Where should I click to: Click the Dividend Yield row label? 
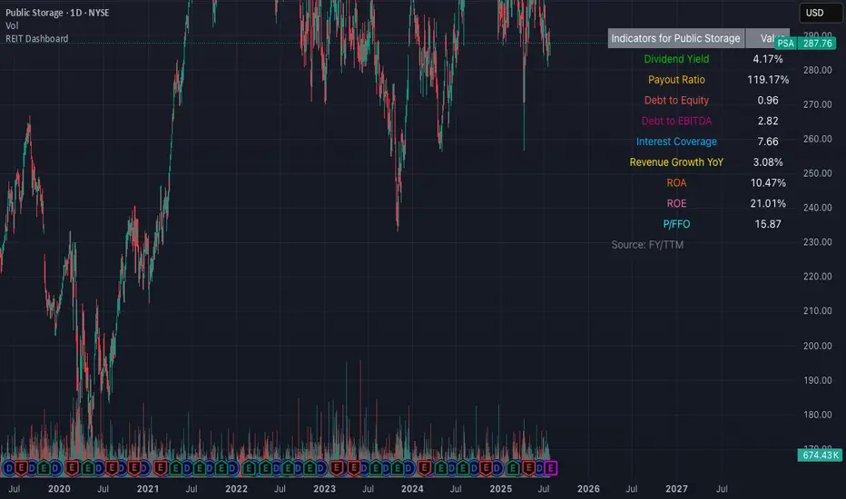pyautogui.click(x=676, y=59)
